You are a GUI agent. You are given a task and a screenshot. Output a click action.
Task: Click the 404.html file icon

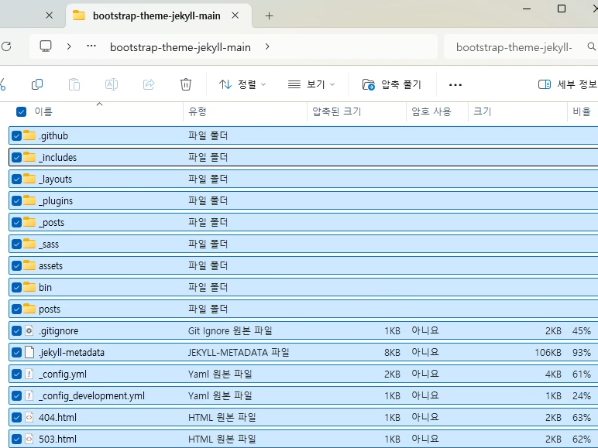click(x=29, y=417)
